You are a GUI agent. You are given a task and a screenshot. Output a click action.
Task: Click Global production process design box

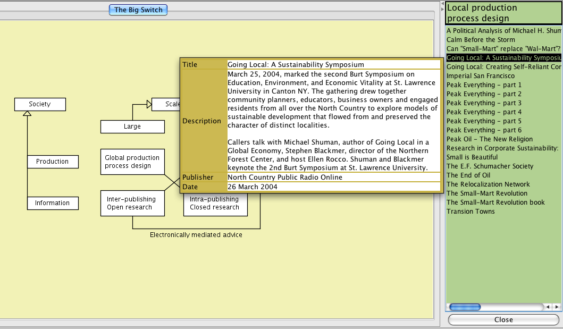132,162
